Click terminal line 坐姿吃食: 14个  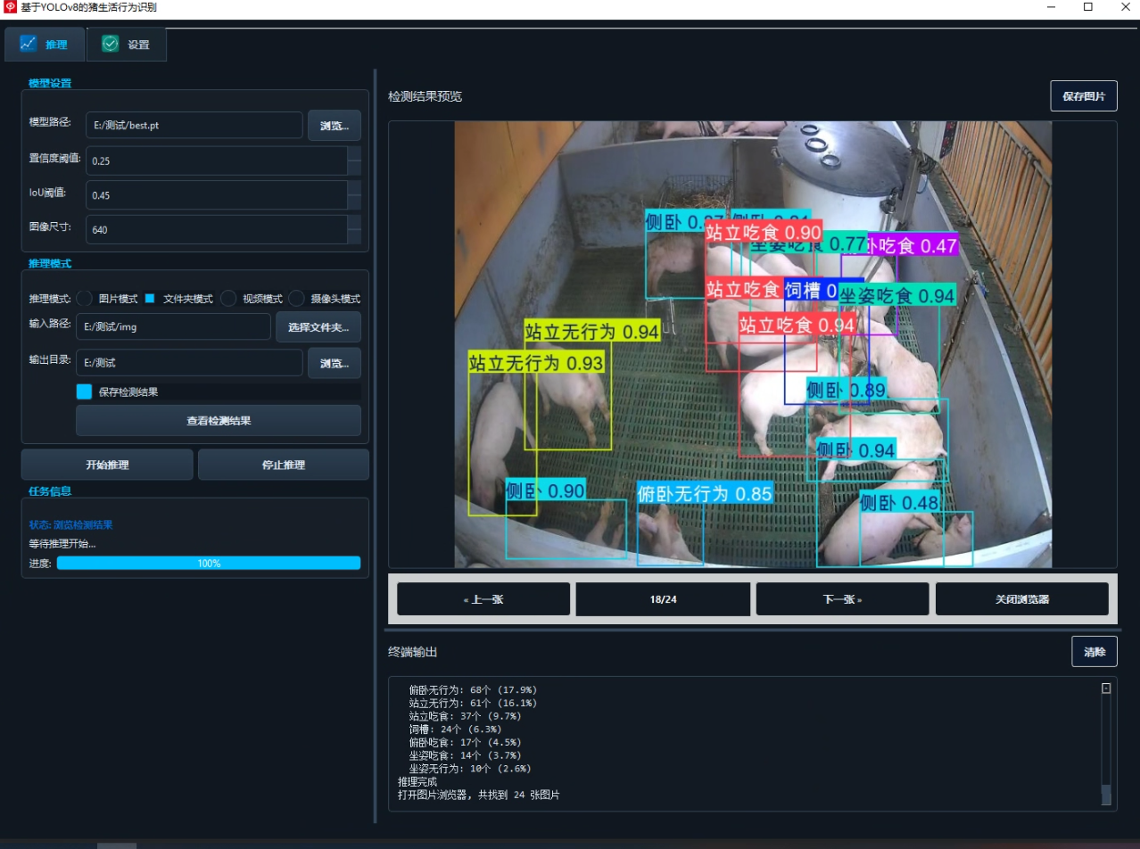(x=465, y=755)
